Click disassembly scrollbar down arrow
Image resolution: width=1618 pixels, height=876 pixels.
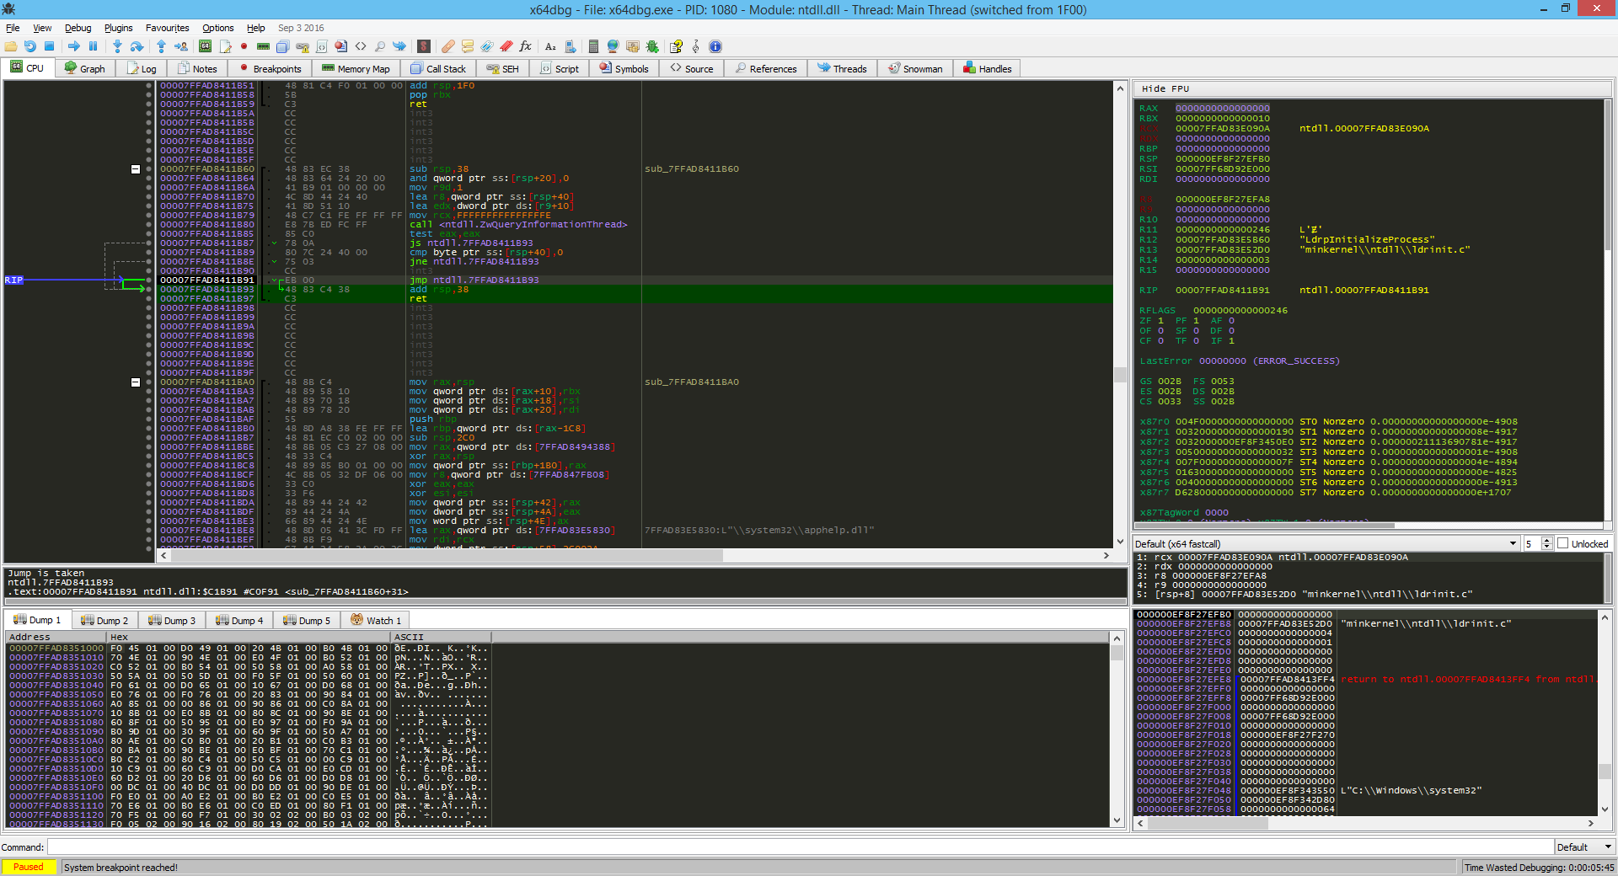[x=1120, y=542]
